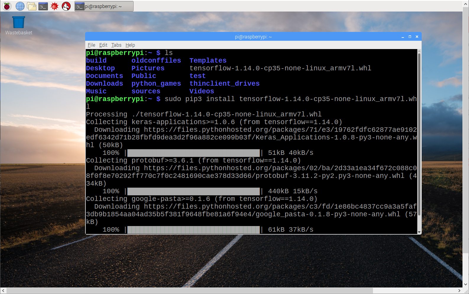Click the 'Processing ./tensorflow' line
This screenshot has width=469, height=294.
pos(204,114)
